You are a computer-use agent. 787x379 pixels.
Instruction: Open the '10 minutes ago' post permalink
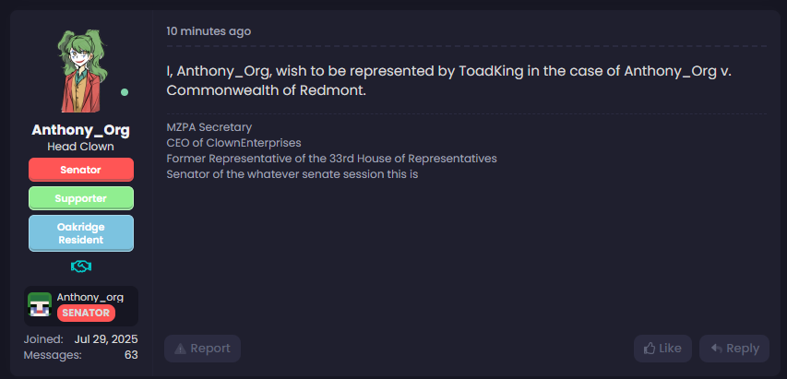[x=209, y=31]
